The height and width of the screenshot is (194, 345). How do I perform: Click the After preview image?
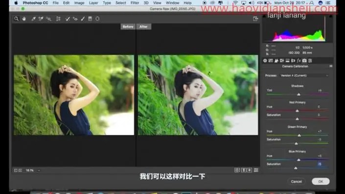[x=198, y=95]
